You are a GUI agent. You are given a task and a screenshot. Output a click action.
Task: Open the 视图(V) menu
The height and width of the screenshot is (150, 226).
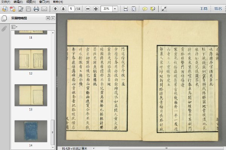31,2
